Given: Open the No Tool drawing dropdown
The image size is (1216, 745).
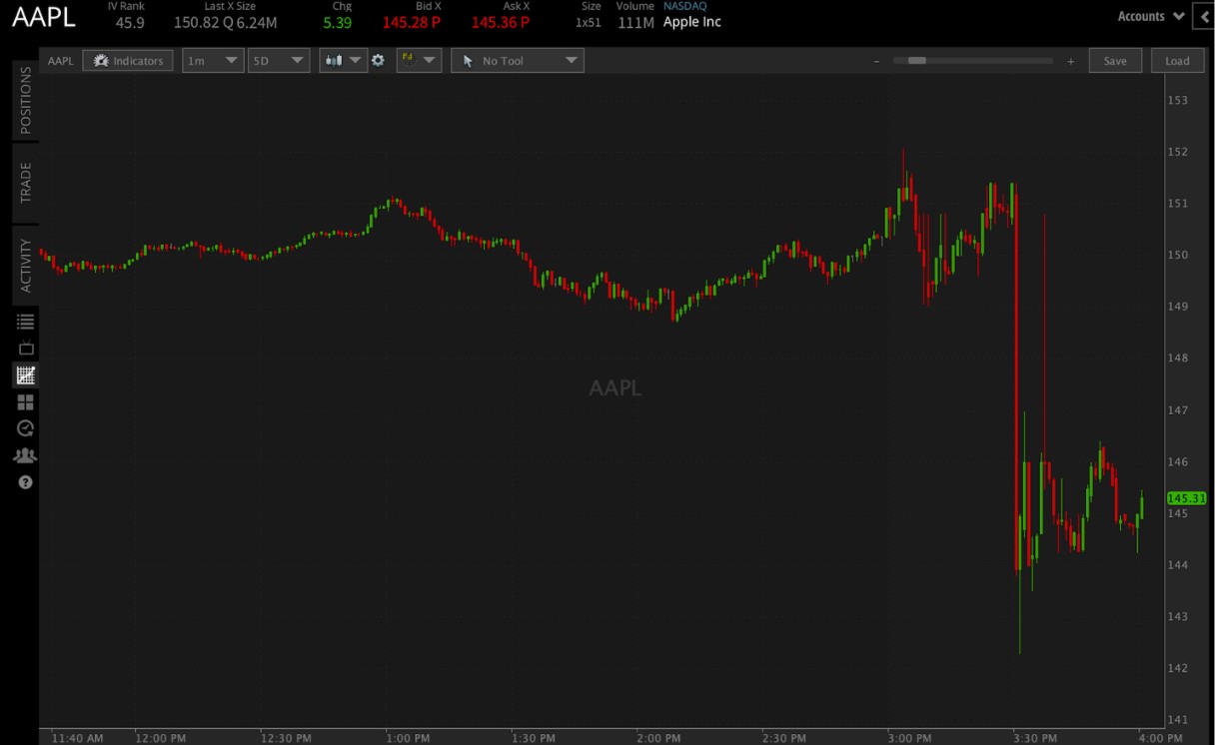Looking at the screenshot, I should tap(517, 60).
